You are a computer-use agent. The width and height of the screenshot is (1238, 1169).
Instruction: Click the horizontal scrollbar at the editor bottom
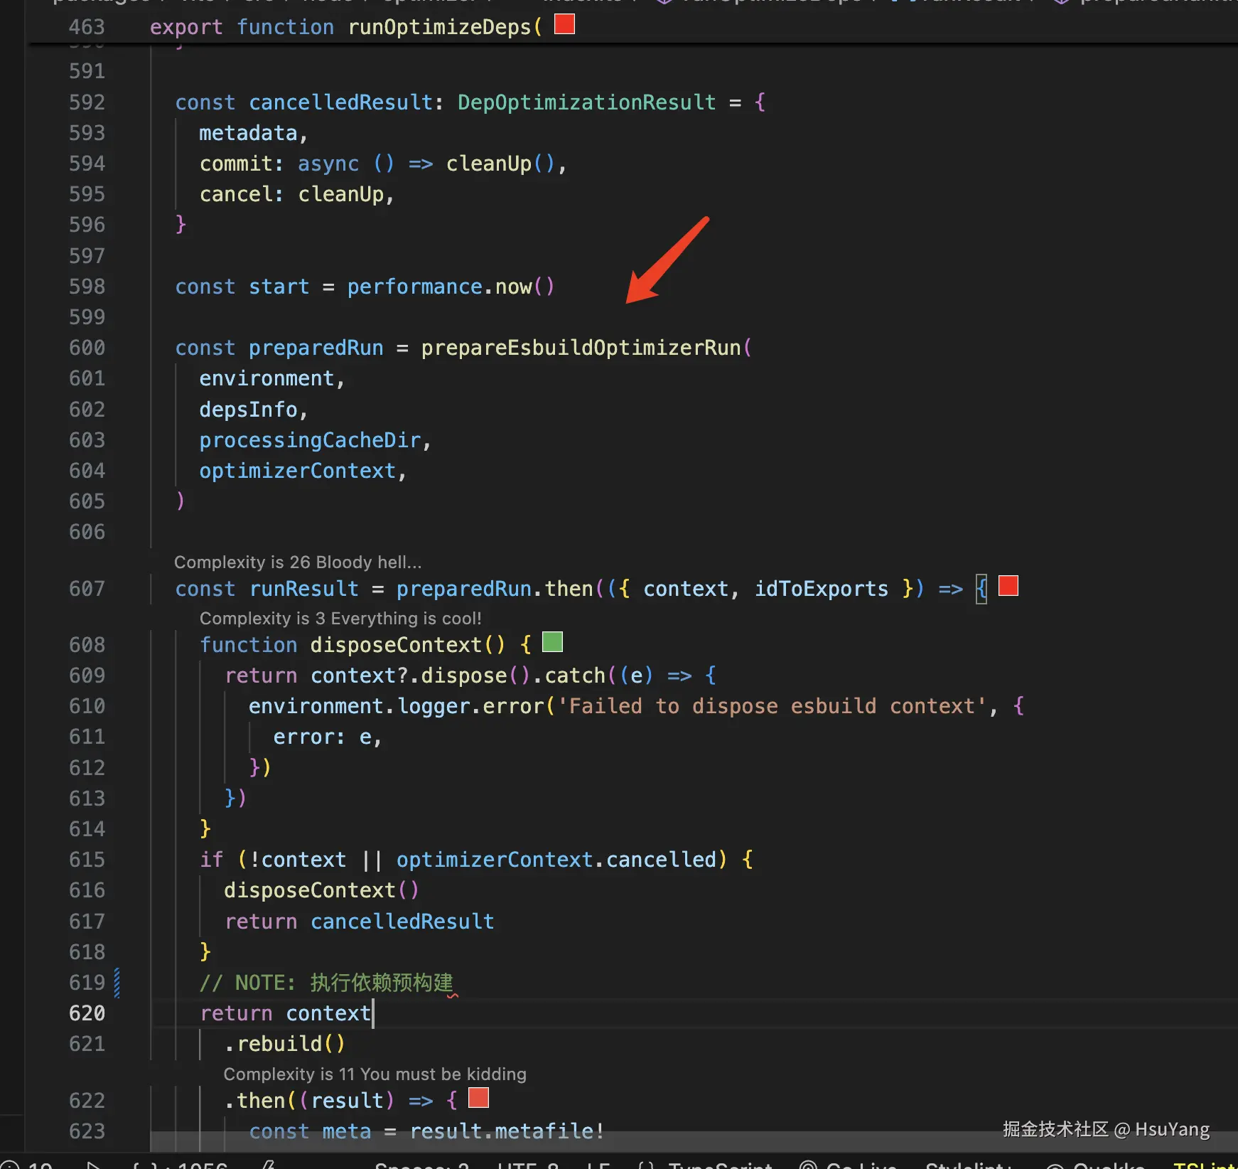click(x=694, y=1141)
